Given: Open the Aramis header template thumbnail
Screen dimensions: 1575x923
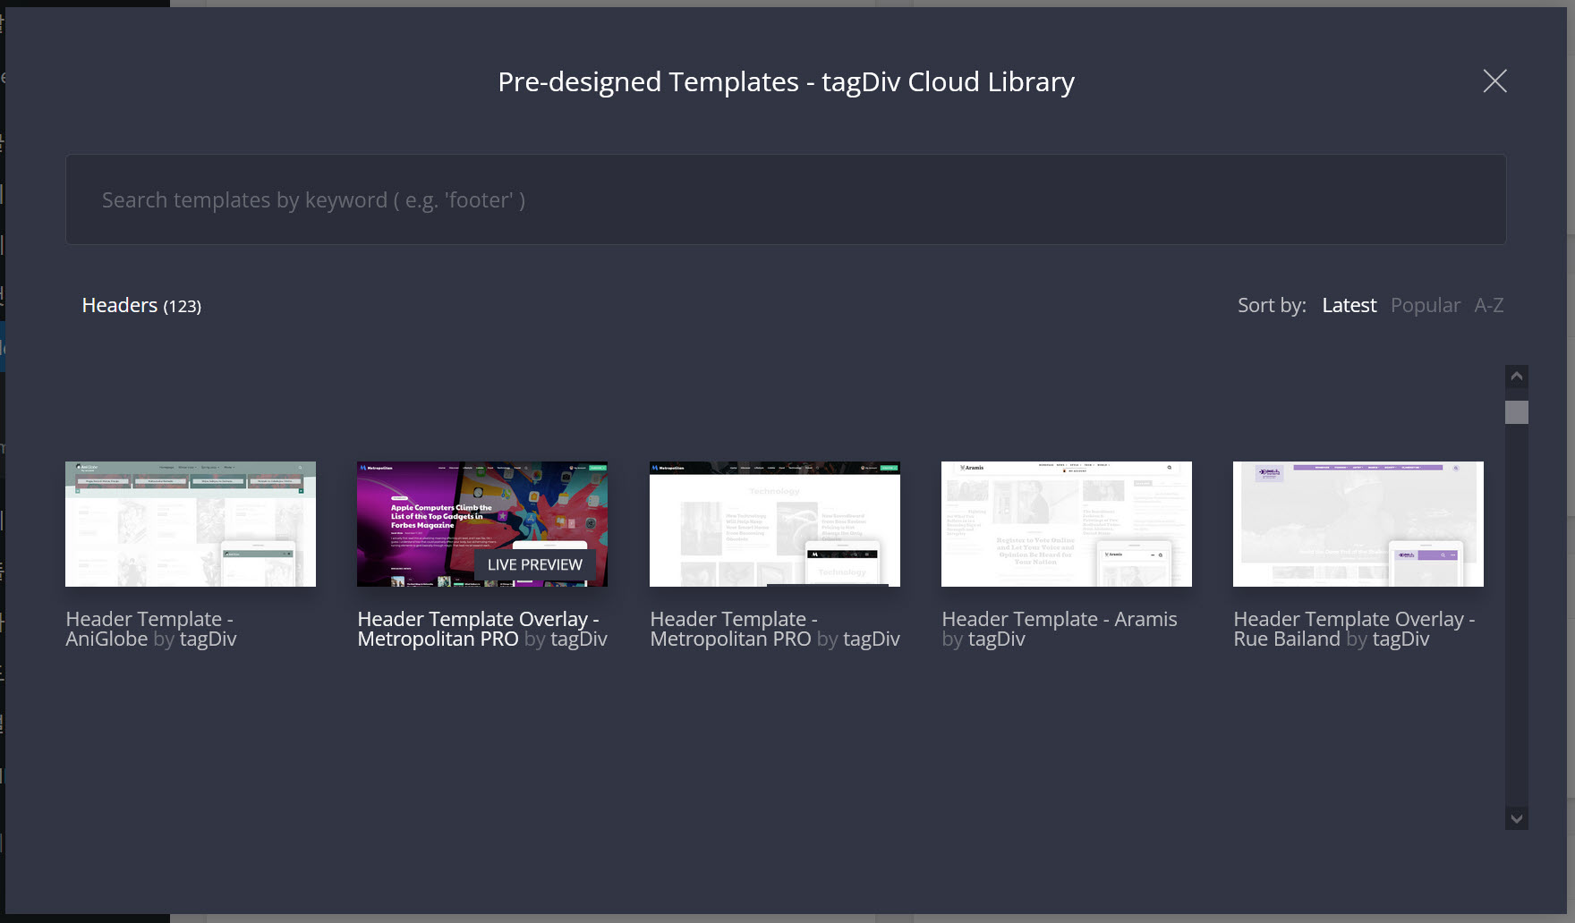Looking at the screenshot, I should (x=1066, y=524).
